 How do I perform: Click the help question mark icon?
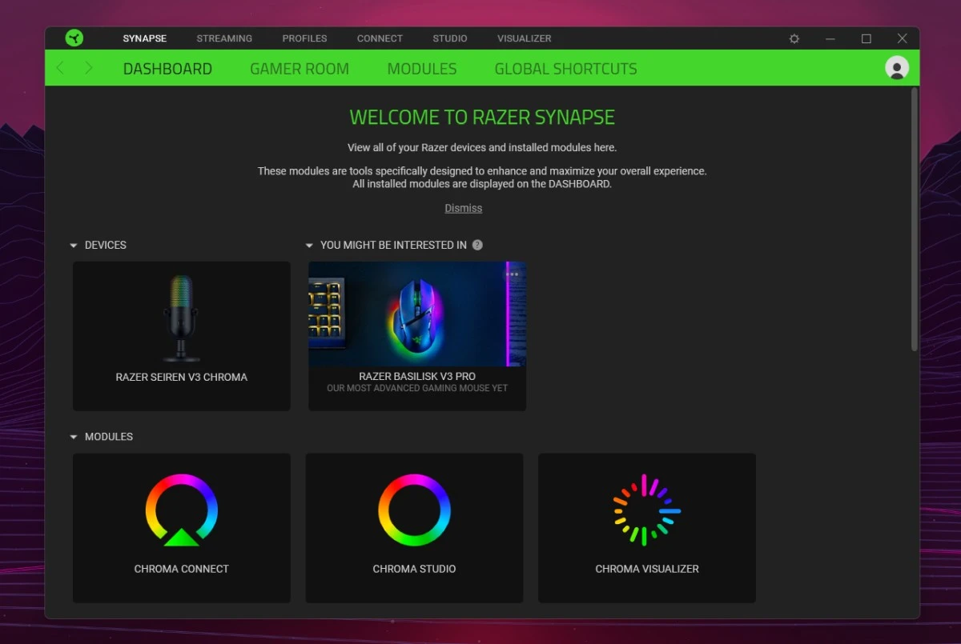pyautogui.click(x=477, y=245)
